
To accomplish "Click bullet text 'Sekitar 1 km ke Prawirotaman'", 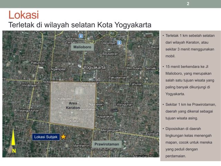I will [191, 104].
